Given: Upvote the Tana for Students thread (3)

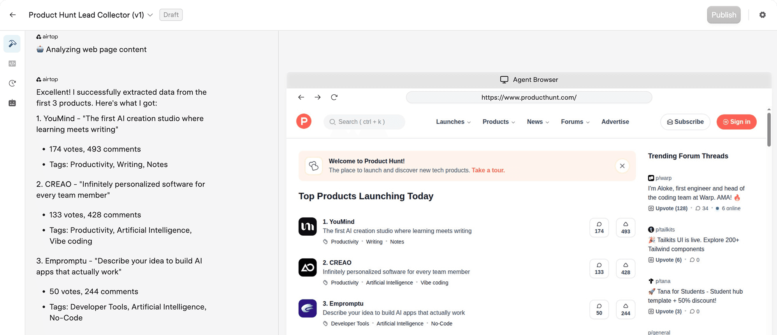Looking at the screenshot, I should coord(665,311).
